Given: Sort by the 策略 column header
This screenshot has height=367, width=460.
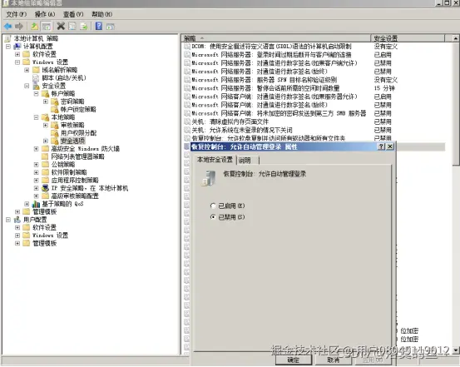Looking at the screenshot, I should 276,38.
